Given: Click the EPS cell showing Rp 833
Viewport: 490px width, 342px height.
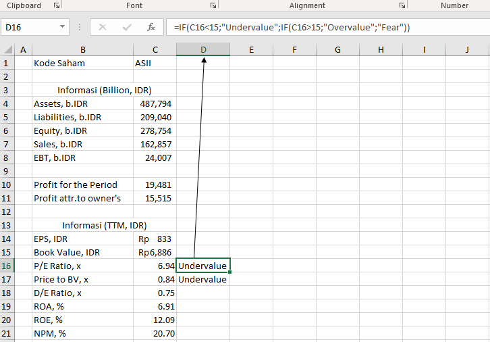Looking at the screenshot, I should 155,239.
